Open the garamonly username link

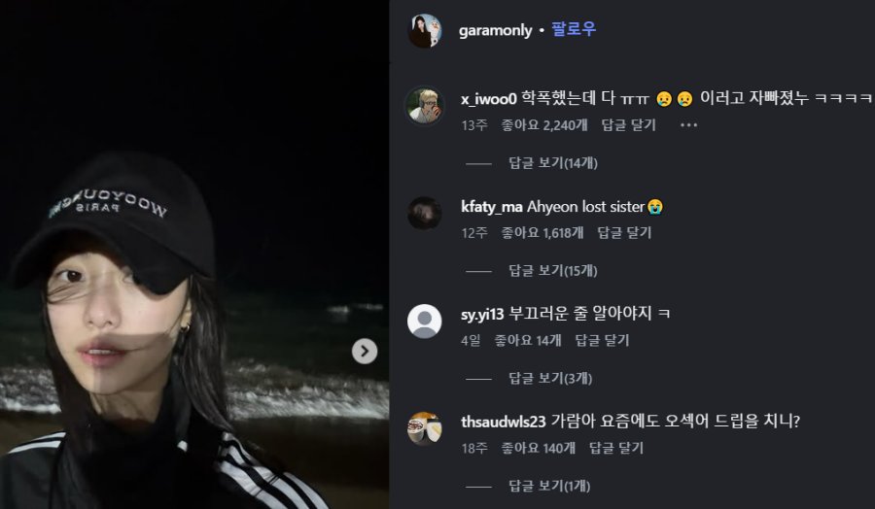coord(496,30)
